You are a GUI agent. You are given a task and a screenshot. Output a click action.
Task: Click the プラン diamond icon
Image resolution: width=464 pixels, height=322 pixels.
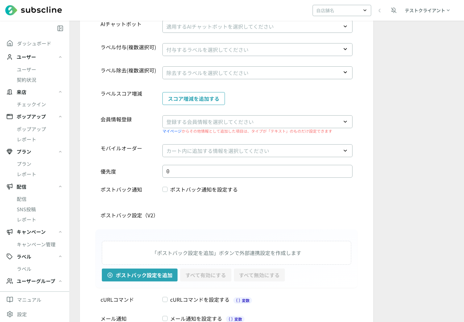coord(10,152)
